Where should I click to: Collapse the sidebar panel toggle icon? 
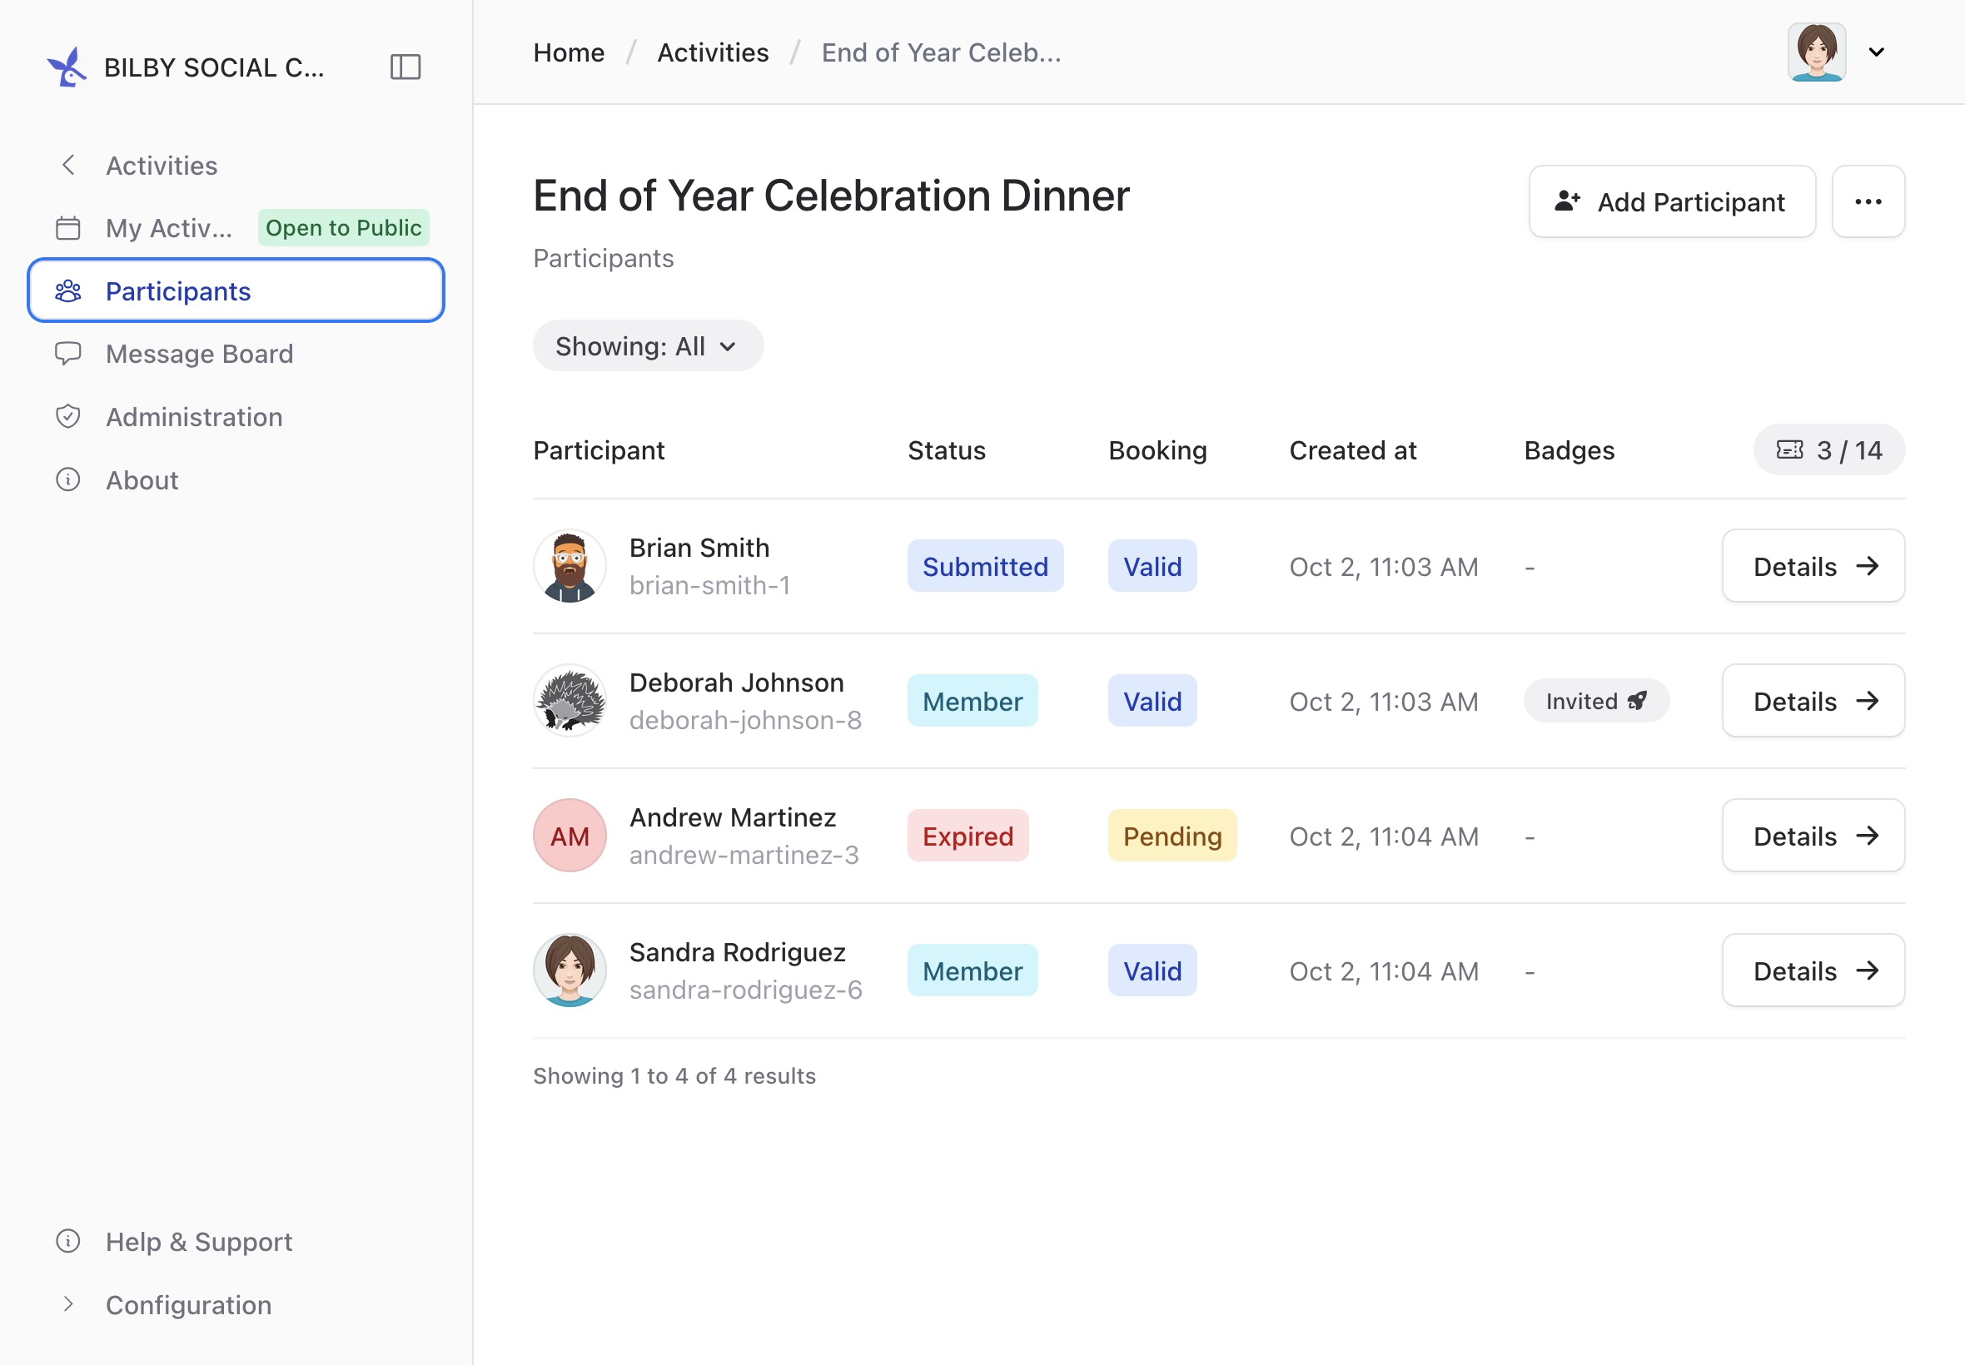point(405,67)
